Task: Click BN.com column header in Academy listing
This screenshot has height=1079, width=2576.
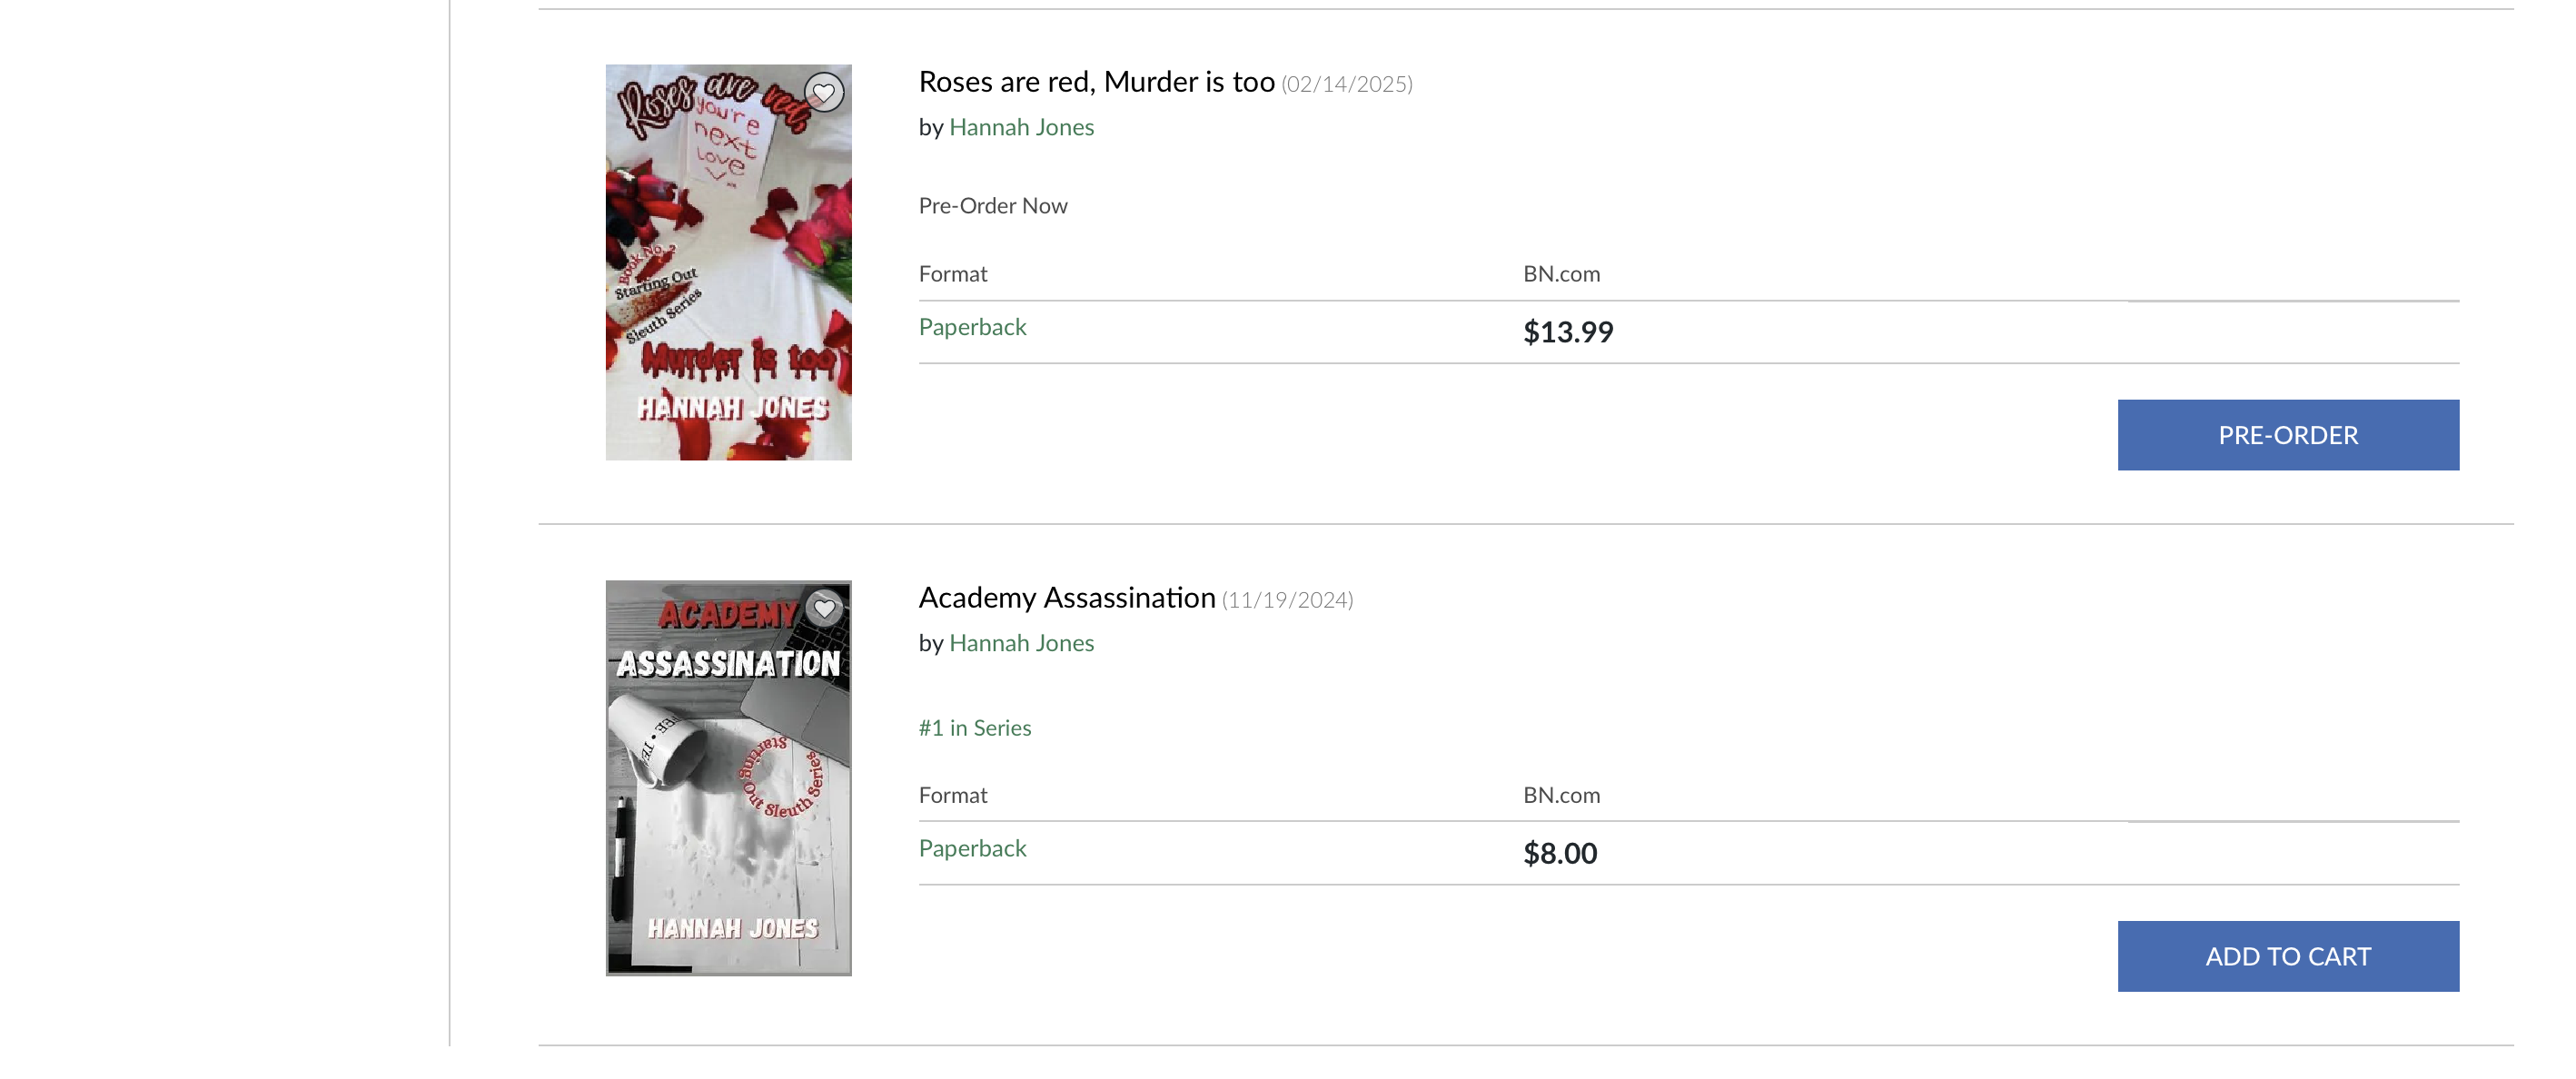Action: (1560, 795)
